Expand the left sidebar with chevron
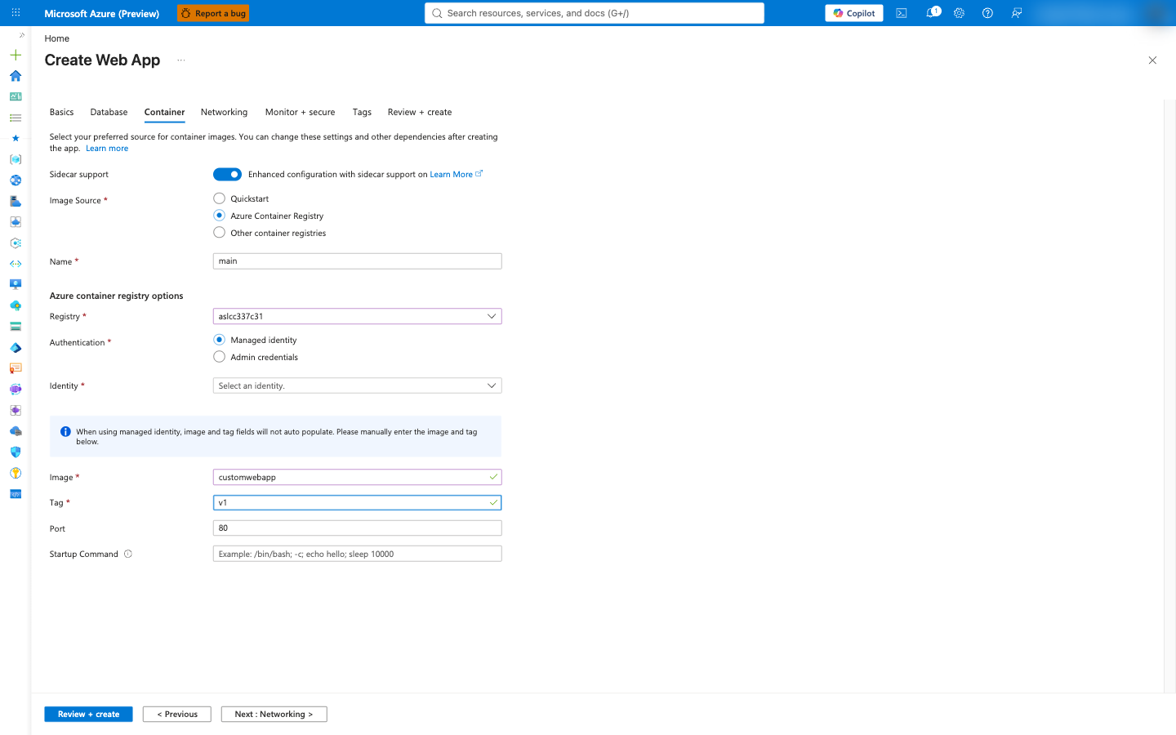 point(22,35)
